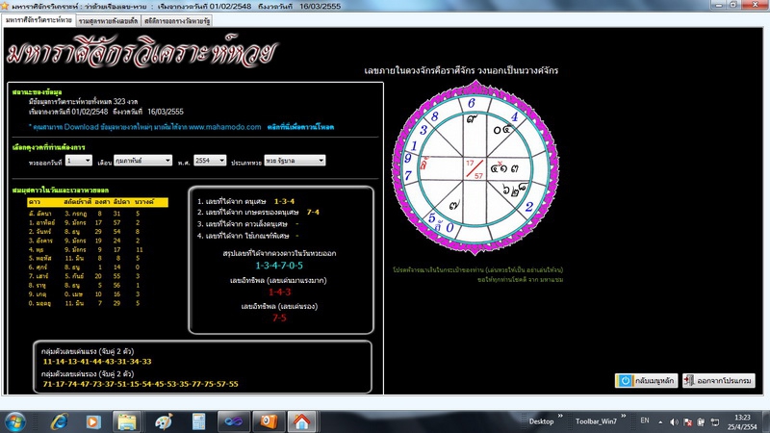This screenshot has height=433, width=770.
Task: Open Windows Media Player taskbar icon
Action: coord(92,421)
